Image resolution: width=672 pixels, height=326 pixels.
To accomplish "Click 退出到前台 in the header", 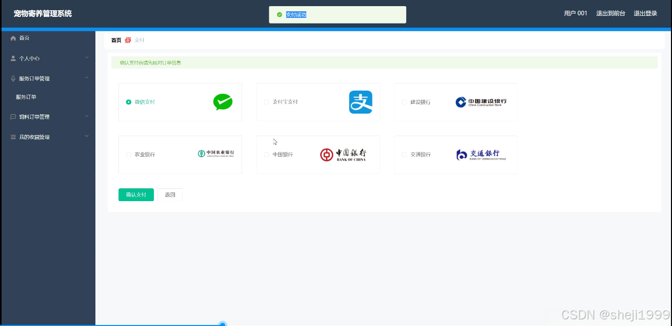I will pos(610,13).
